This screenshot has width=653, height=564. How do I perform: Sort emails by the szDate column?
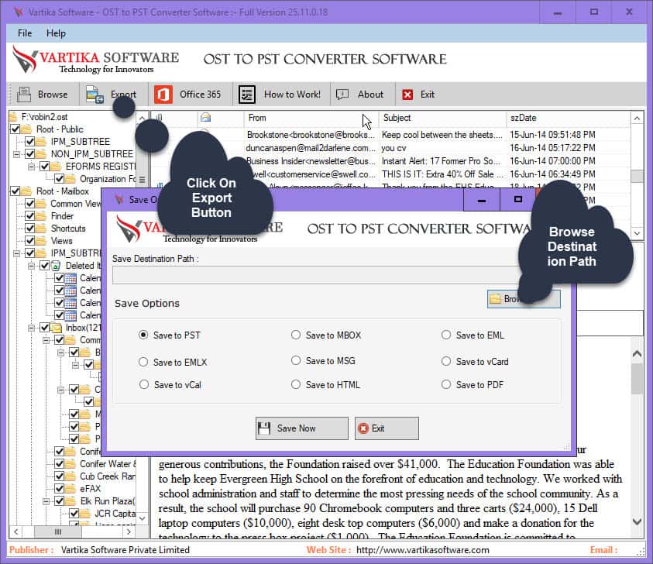568,118
